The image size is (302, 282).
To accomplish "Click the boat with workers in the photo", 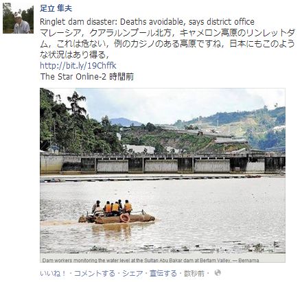I will tap(117, 212).
